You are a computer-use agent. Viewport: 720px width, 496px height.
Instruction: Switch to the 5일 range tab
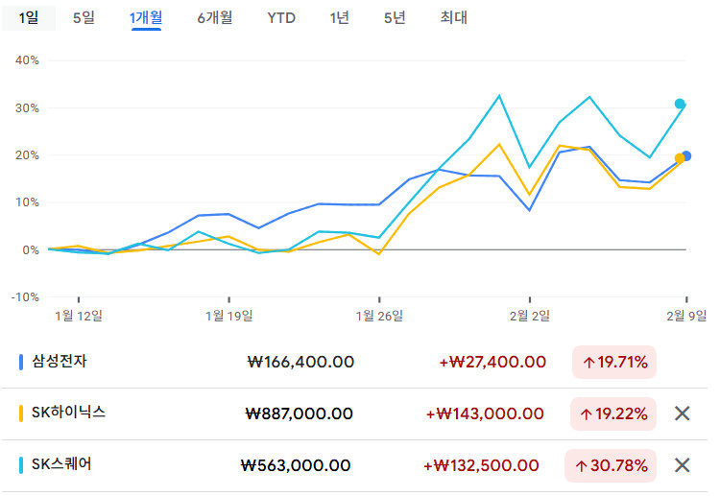tap(84, 17)
